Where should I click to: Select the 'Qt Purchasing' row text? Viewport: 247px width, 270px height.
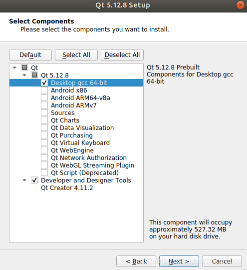point(72,135)
